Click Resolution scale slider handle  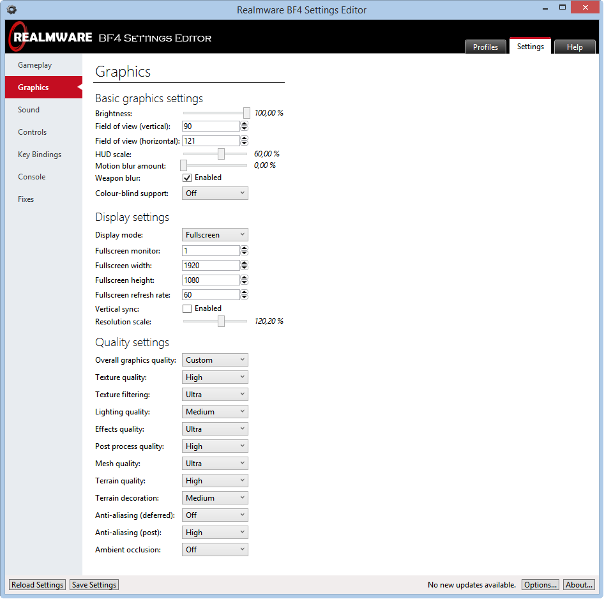pos(221,321)
